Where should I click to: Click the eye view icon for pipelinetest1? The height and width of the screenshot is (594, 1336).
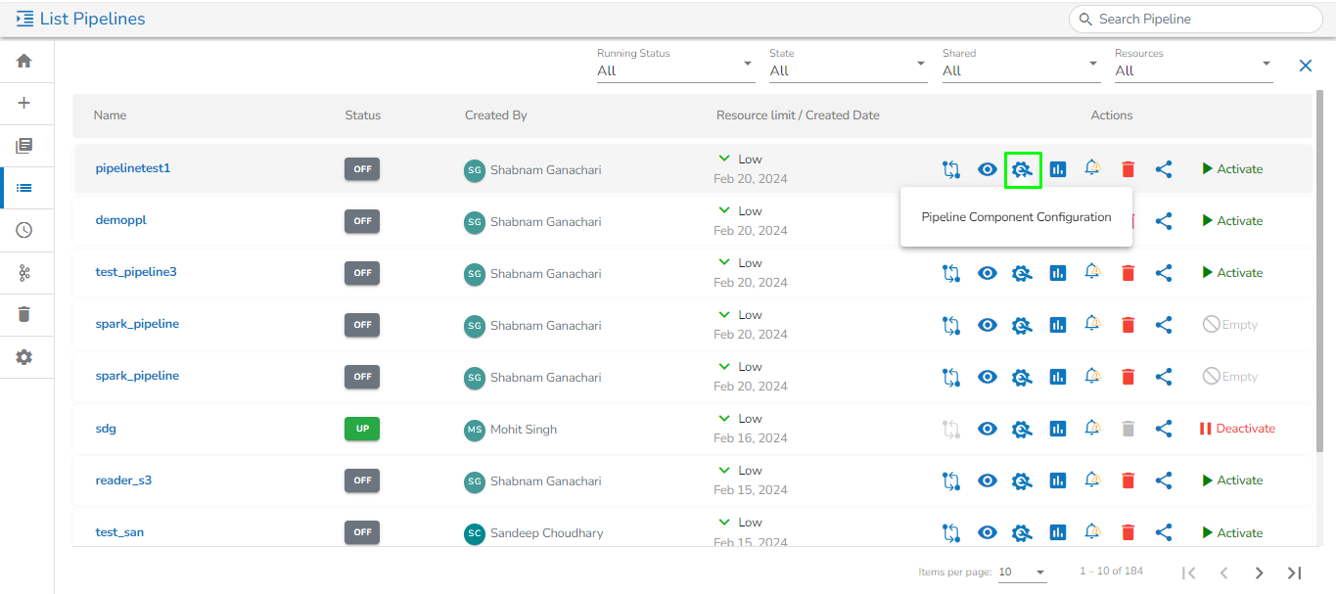pos(988,169)
